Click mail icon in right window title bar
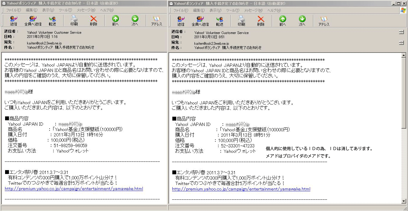The width and height of the screenshot is (408, 211). click(x=171, y=3)
